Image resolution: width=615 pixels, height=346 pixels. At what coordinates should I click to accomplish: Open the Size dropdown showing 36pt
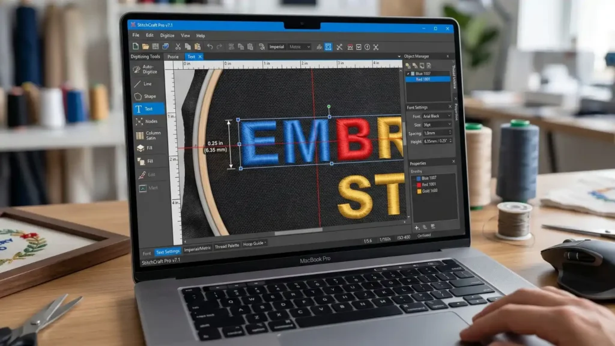coord(437,125)
